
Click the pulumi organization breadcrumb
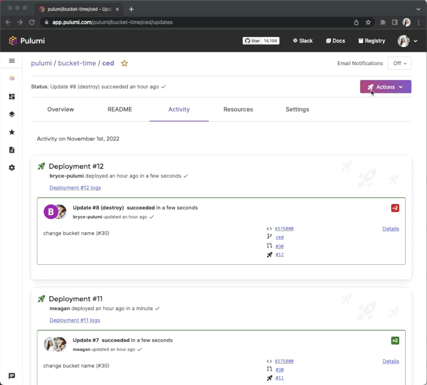coord(42,63)
